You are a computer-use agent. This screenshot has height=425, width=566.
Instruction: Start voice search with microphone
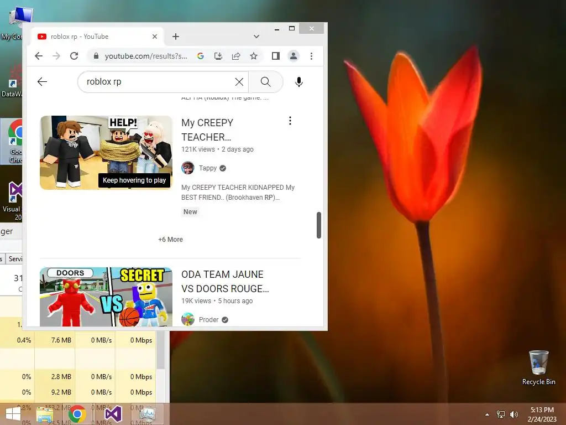(x=299, y=82)
